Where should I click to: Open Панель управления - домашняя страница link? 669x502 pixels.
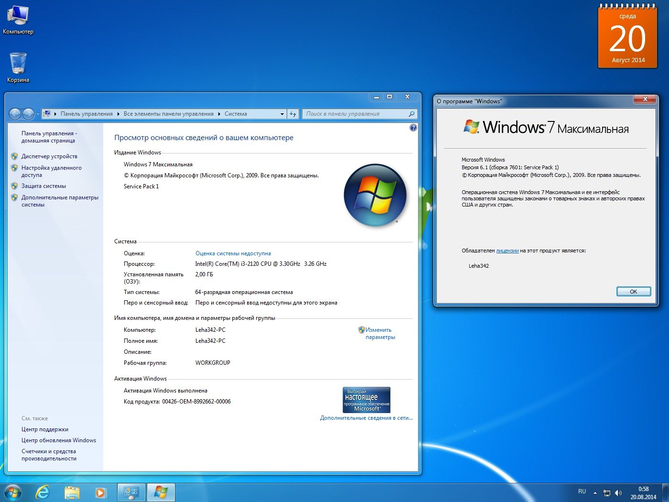click(x=49, y=137)
